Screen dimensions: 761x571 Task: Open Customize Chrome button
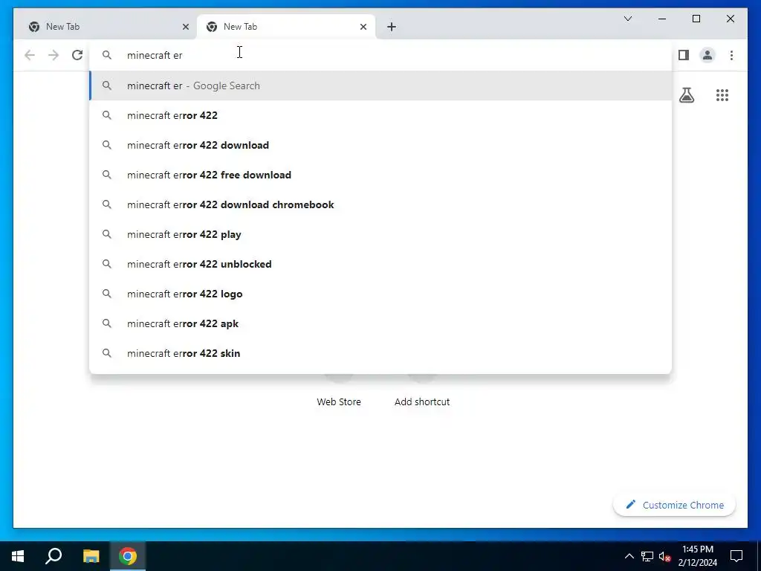tap(675, 505)
